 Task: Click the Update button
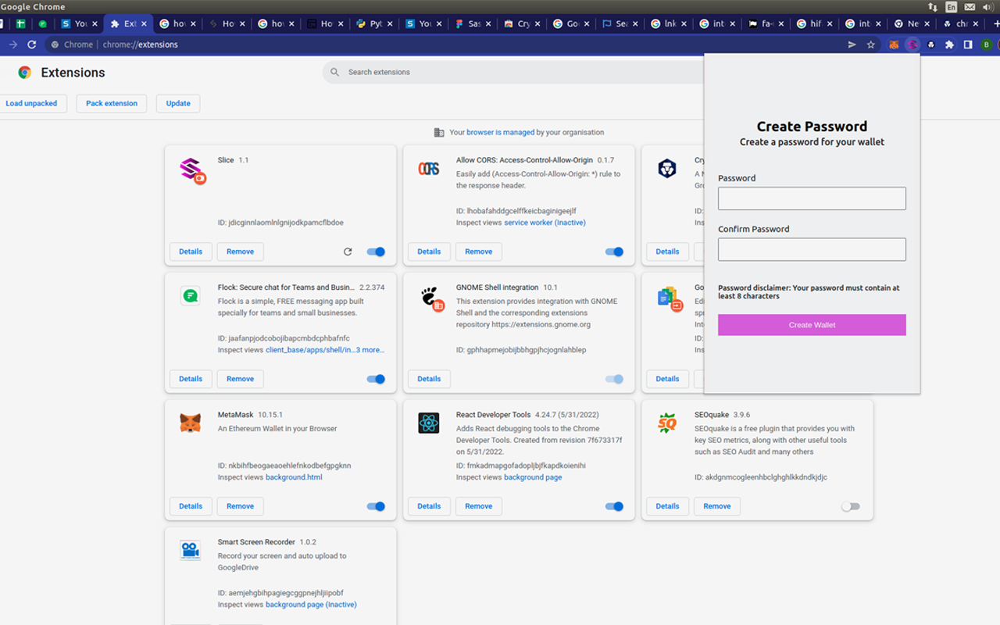[178, 103]
